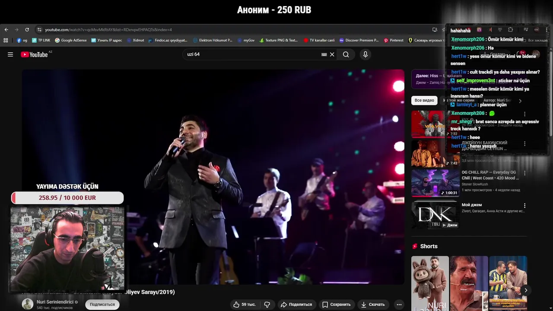Click the Мой джем title text
The image size is (553, 311).
[472, 205]
